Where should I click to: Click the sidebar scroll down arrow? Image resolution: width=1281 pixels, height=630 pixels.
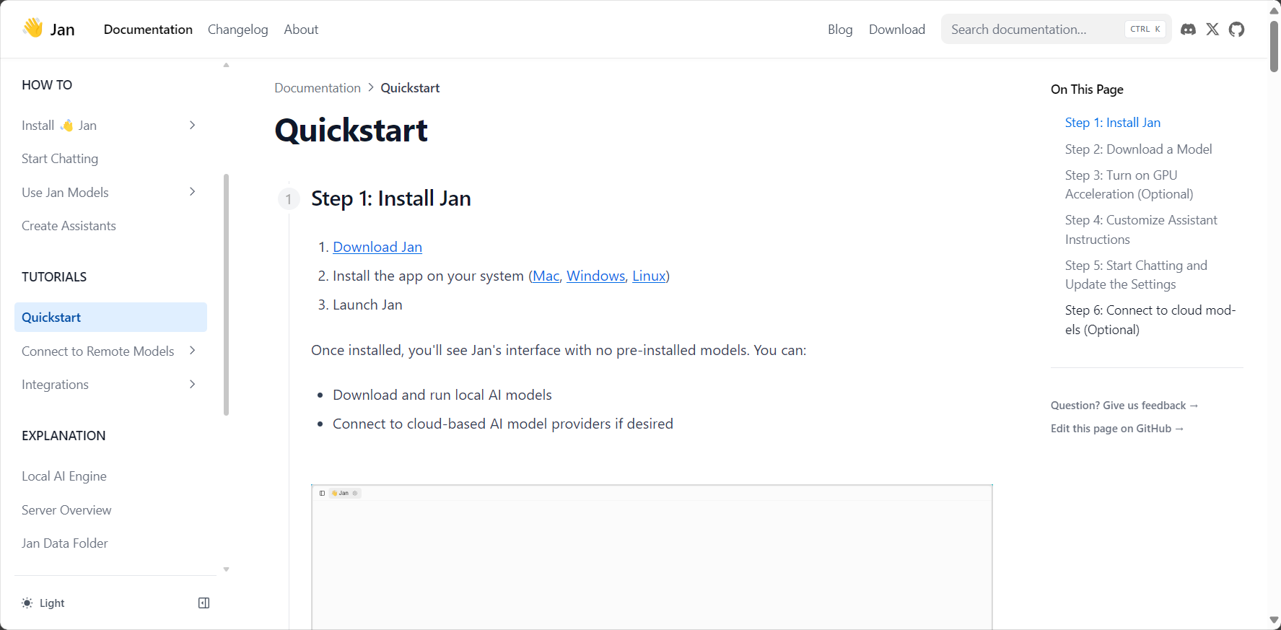[226, 569]
